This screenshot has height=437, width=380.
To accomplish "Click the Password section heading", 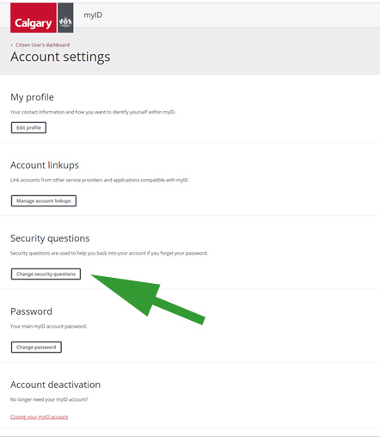I will pyautogui.click(x=31, y=311).
